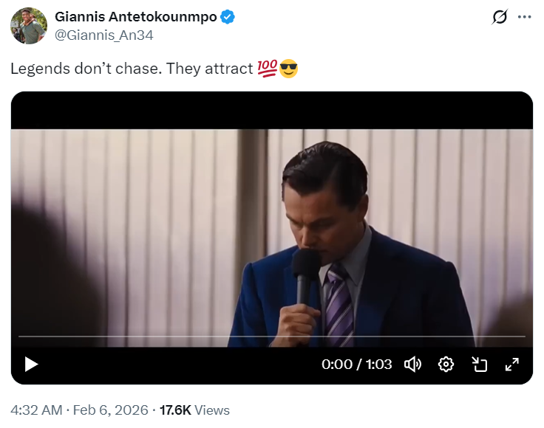This screenshot has width=544, height=428.
Task: Click the 0:00 / 1:03 time display
Action: click(356, 364)
